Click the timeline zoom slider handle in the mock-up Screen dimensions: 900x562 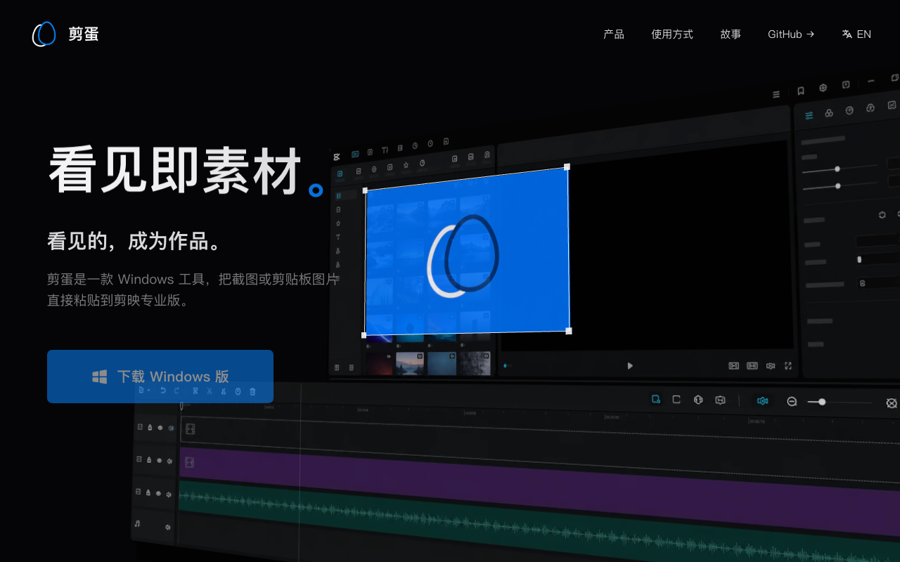pyautogui.click(x=822, y=402)
